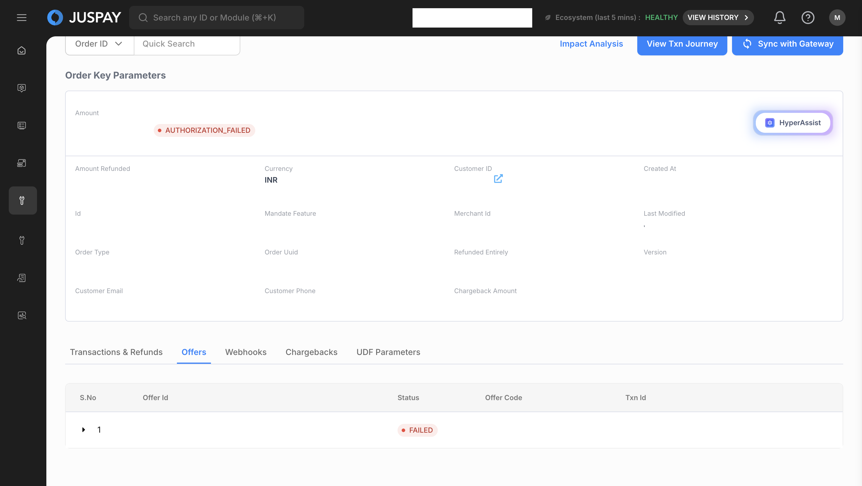The width and height of the screenshot is (862, 486).
Task: Click the help question mark icon
Action: tap(807, 17)
